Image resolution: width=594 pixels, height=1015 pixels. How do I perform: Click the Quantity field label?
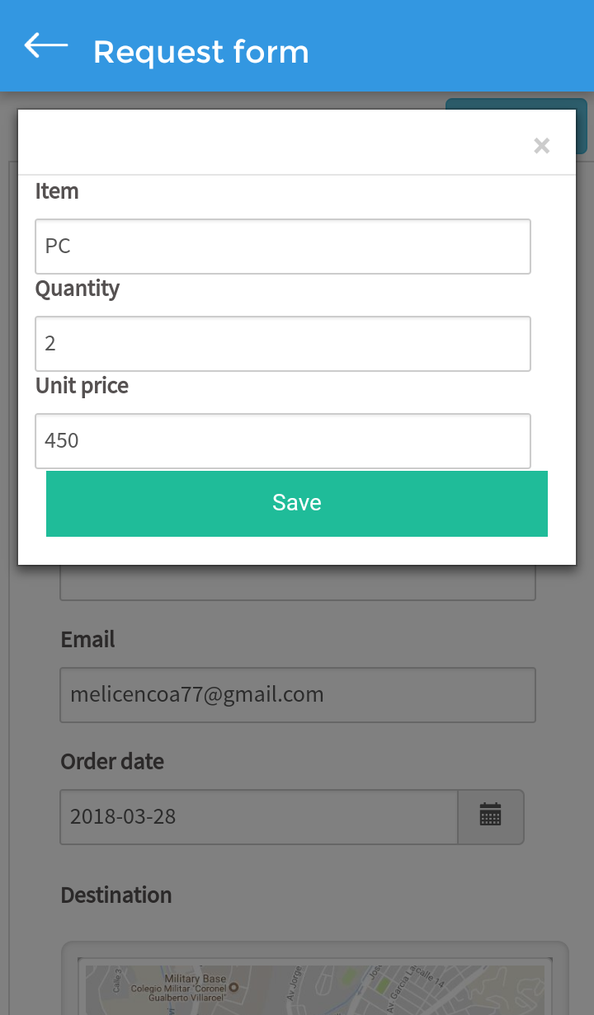point(78,289)
